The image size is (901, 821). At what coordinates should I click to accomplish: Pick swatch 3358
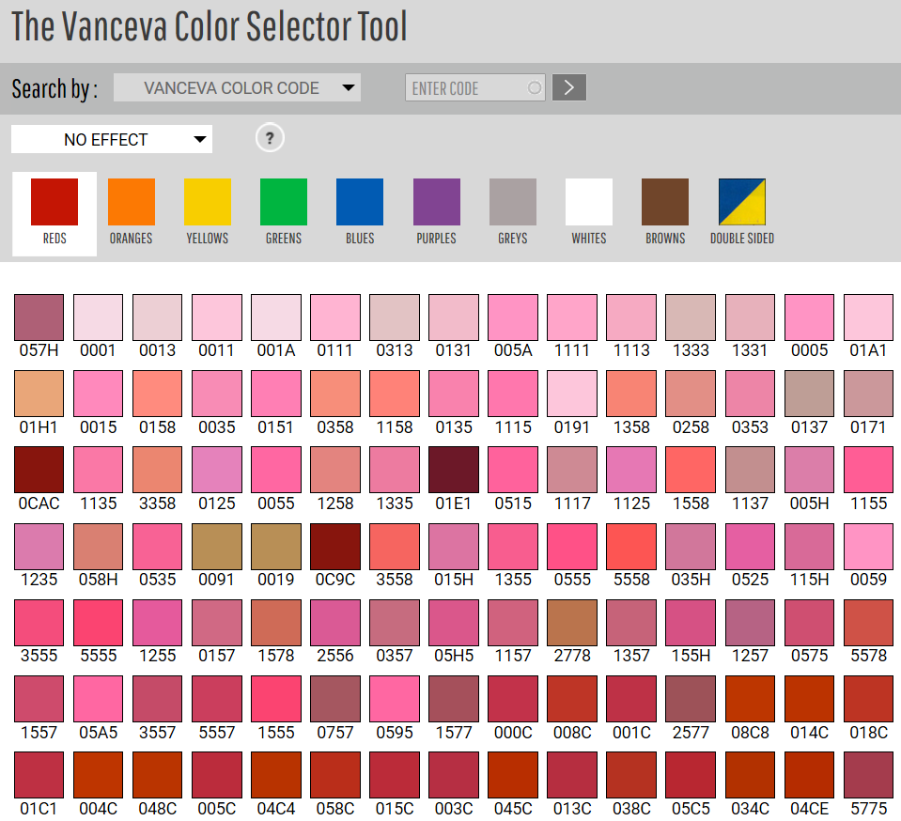point(158,470)
